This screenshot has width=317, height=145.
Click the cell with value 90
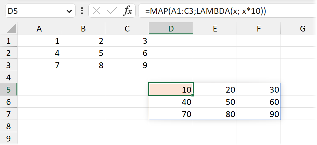click(x=259, y=114)
